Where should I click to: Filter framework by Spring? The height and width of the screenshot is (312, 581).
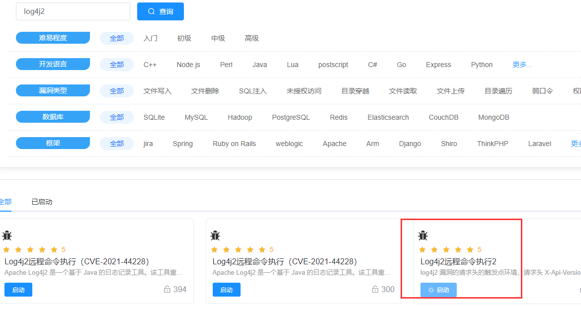point(183,144)
